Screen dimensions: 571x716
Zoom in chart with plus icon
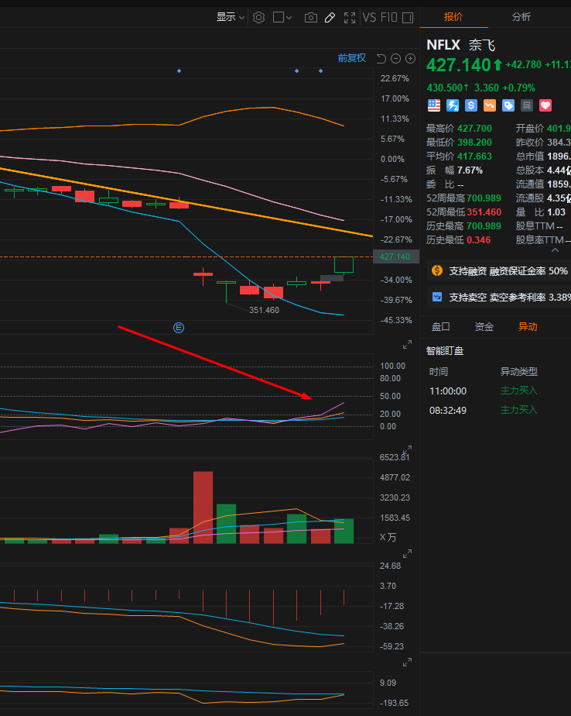point(411,58)
